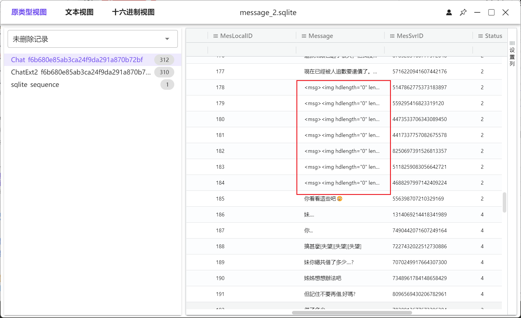521x318 pixels.
Task: Open the Status column menu icon
Action: click(480, 36)
